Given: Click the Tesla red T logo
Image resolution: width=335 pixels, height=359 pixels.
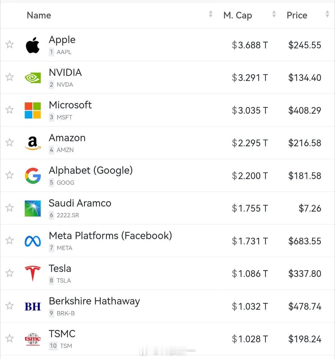Looking at the screenshot, I should (33, 273).
